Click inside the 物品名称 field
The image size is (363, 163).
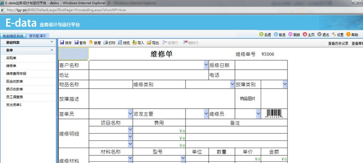pos(111,84)
